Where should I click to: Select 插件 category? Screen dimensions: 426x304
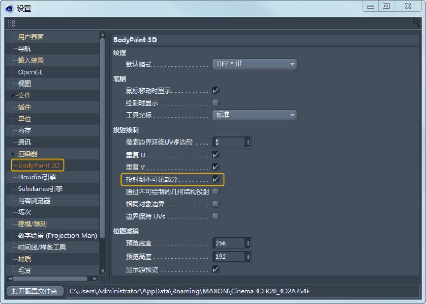click(24, 107)
